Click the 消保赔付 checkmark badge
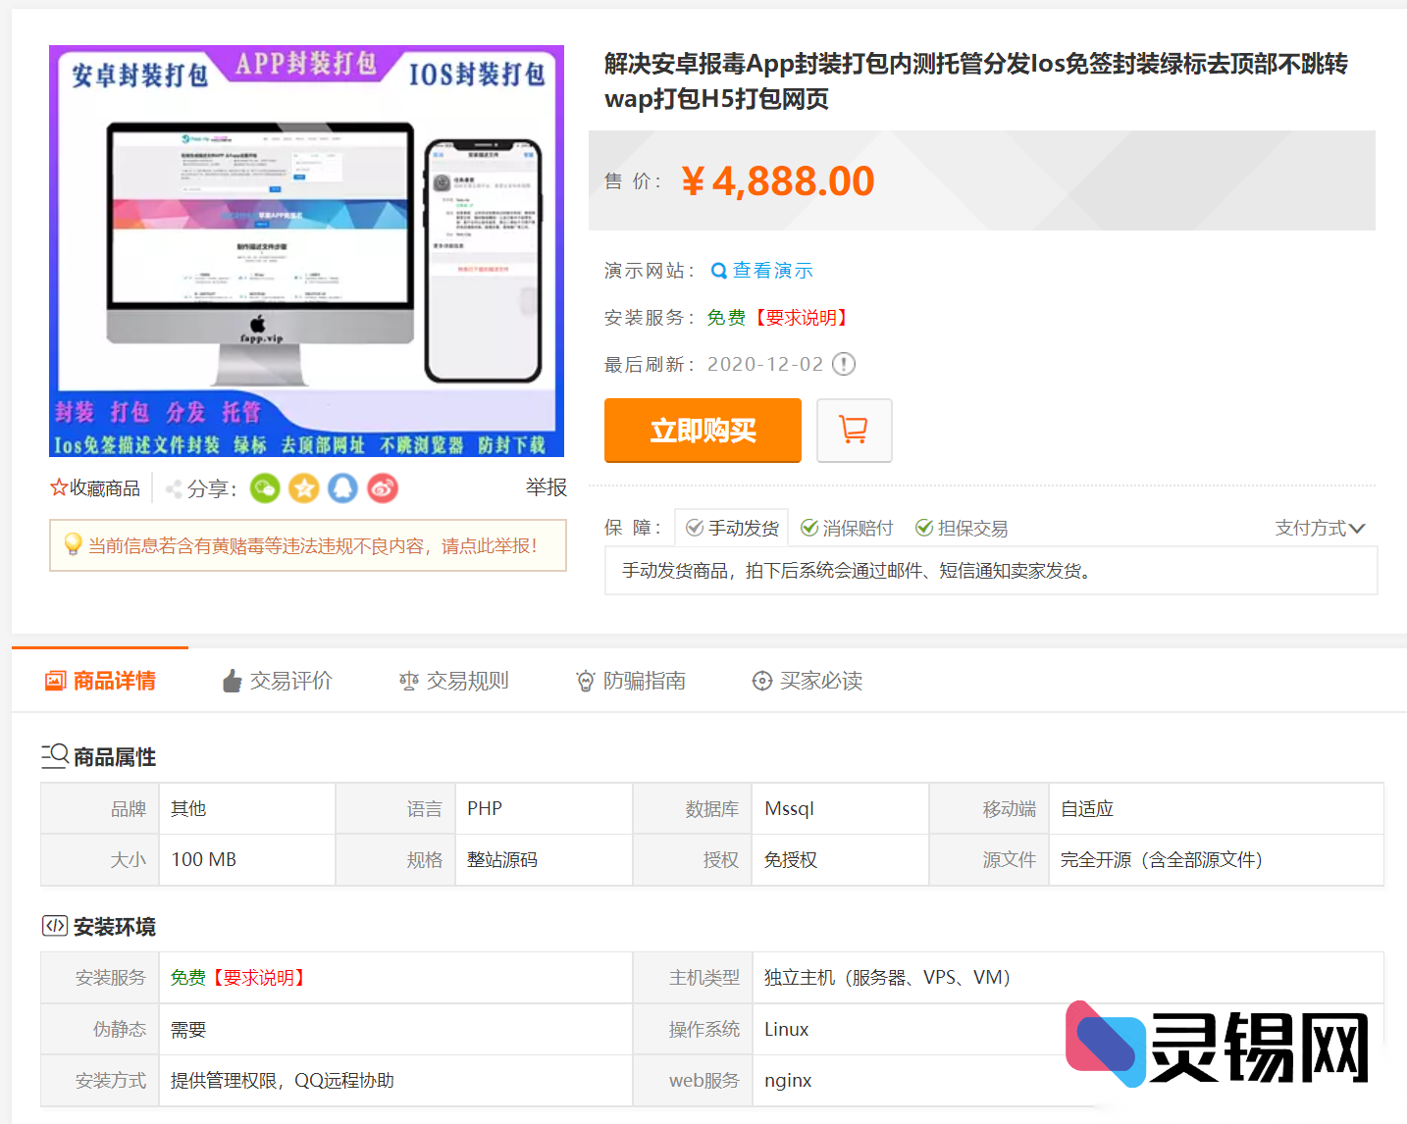Viewport: 1407px width, 1124px height. coord(809,528)
